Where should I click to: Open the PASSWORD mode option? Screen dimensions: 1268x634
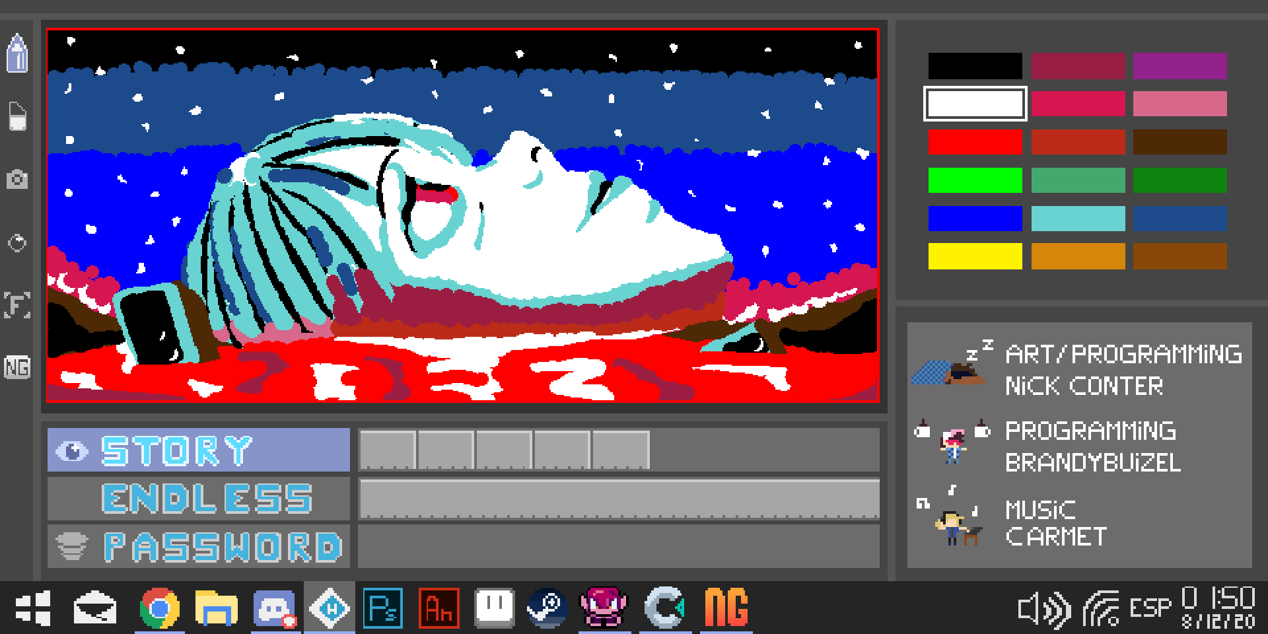tap(199, 546)
